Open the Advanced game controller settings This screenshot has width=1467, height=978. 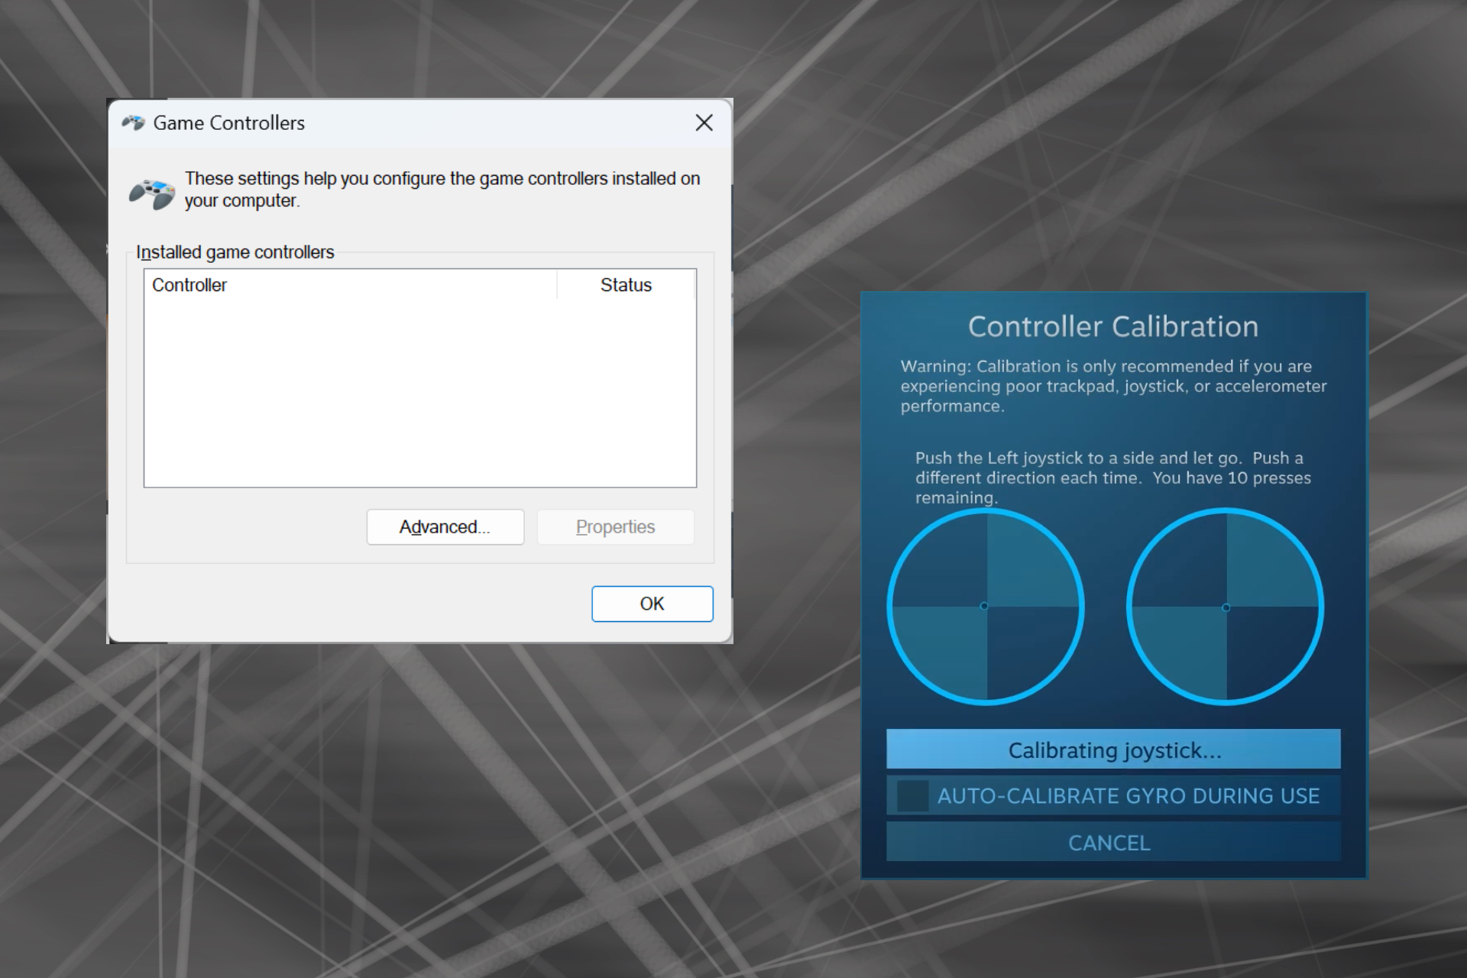point(445,526)
